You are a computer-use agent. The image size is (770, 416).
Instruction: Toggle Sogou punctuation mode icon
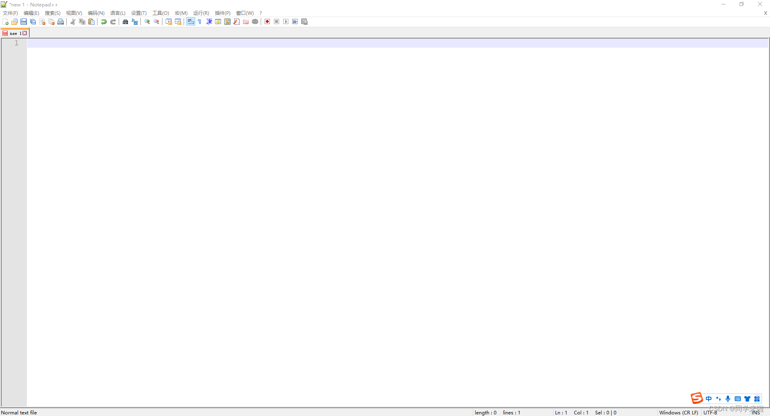point(718,399)
